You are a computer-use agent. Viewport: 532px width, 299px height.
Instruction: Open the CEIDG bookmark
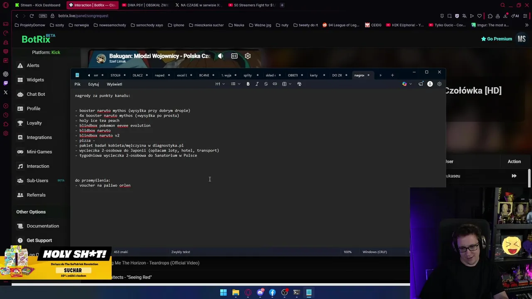coord(373,25)
